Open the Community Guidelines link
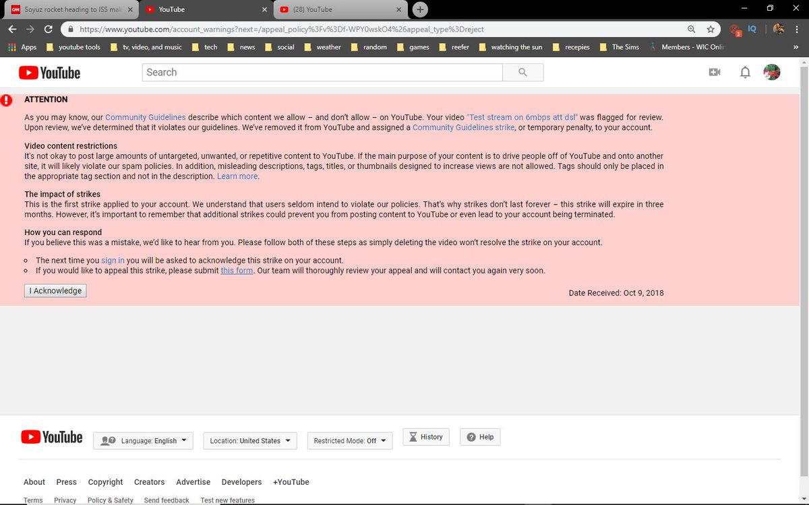 pyautogui.click(x=145, y=117)
